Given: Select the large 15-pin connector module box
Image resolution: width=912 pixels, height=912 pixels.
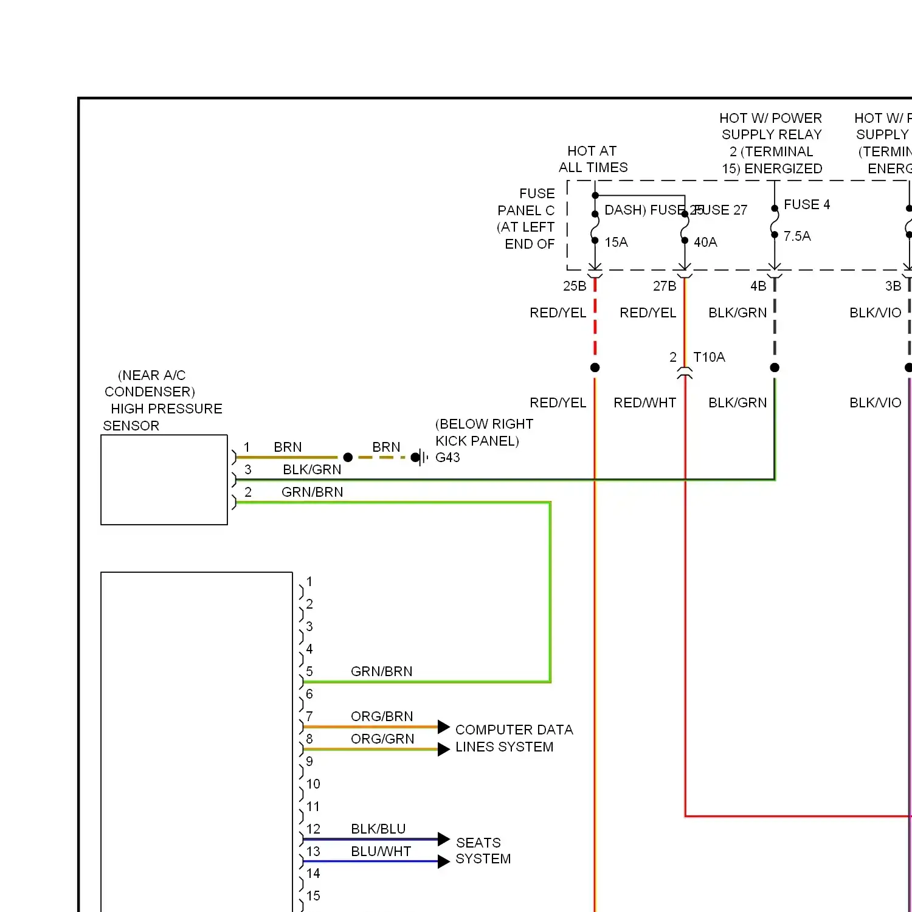Looking at the screenshot, I should pos(196,742).
